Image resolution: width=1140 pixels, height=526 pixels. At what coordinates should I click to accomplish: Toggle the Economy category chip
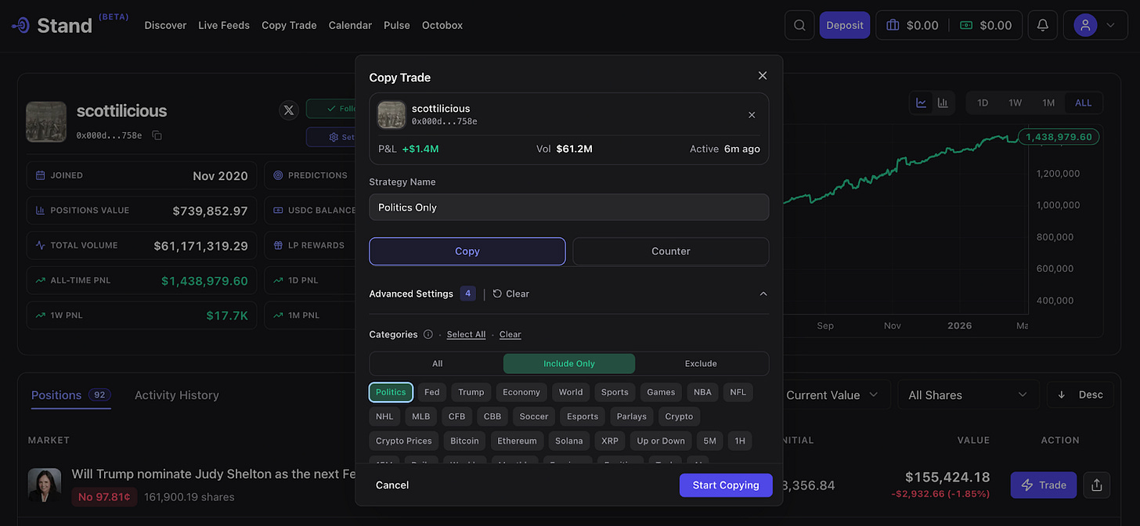point(521,392)
